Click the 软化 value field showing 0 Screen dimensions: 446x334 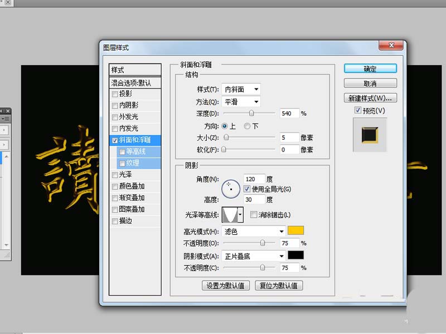pyautogui.click(x=289, y=150)
